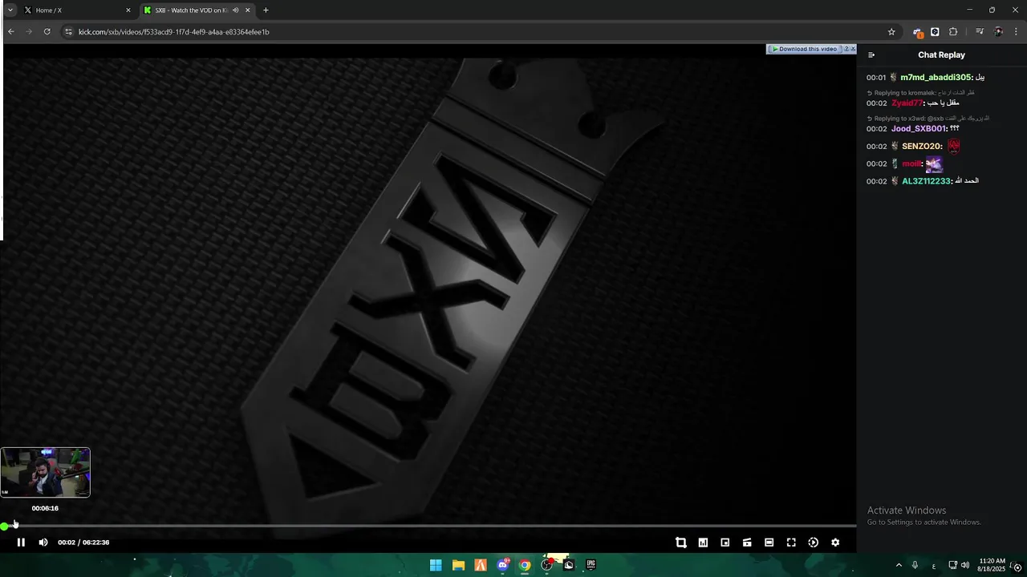Open File Explorer from the taskbar
Image resolution: width=1027 pixels, height=577 pixels.
pos(458,565)
